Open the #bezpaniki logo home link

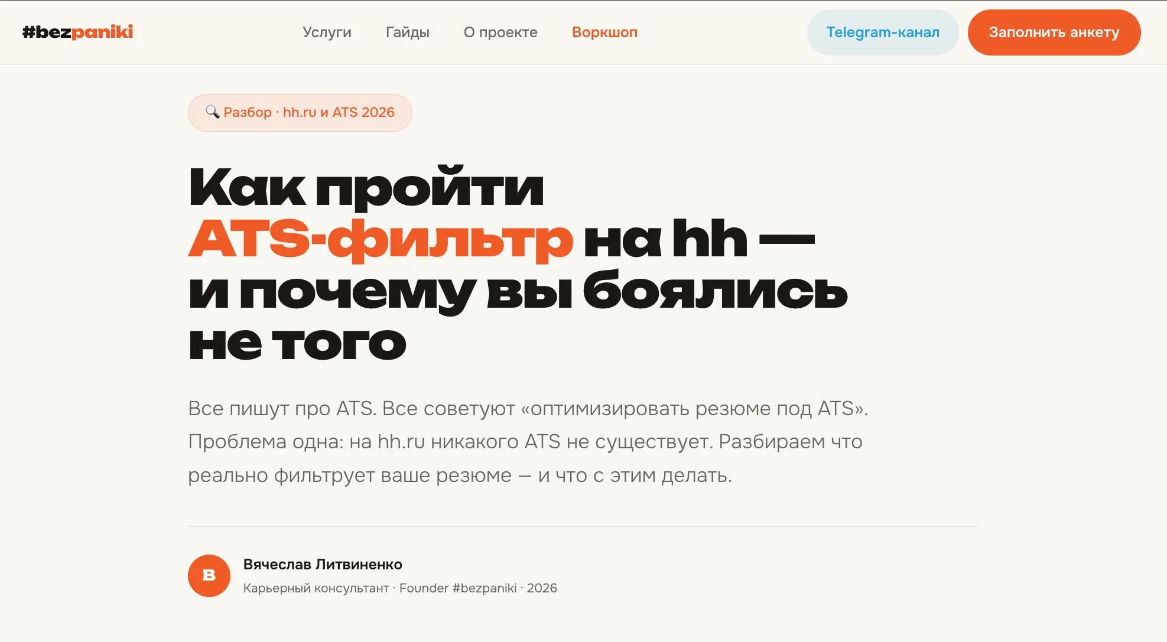[77, 32]
